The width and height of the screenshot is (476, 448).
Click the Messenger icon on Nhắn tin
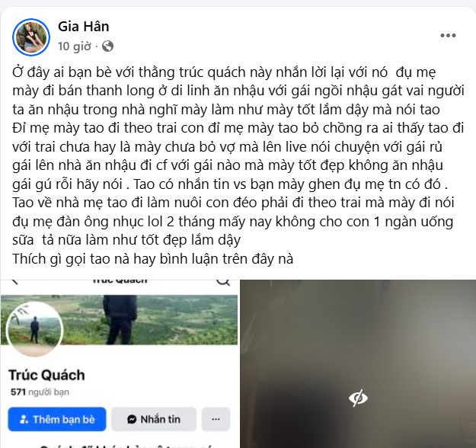132,420
